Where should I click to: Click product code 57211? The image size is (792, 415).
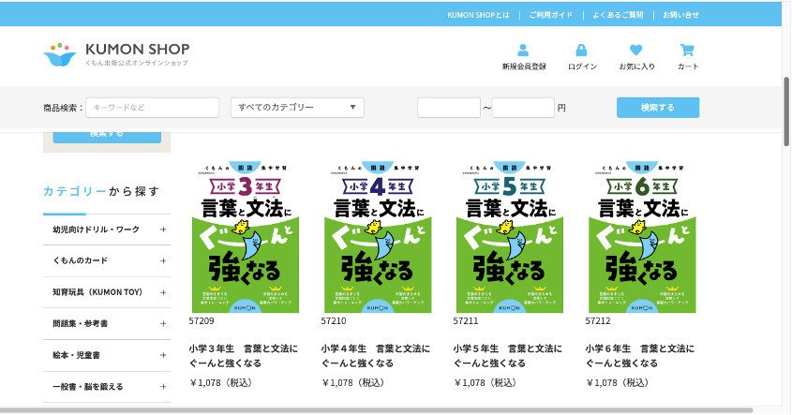tap(466, 320)
